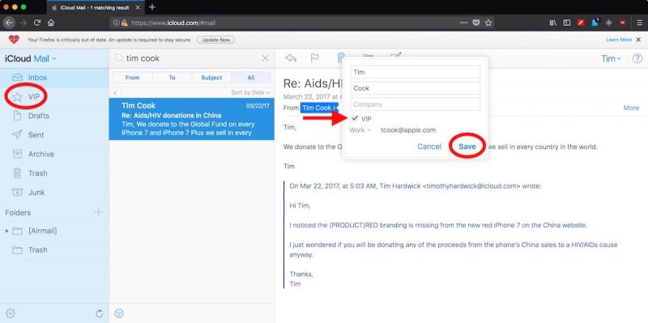Open the Tim account menu
The height and width of the screenshot is (323, 648).
(611, 58)
